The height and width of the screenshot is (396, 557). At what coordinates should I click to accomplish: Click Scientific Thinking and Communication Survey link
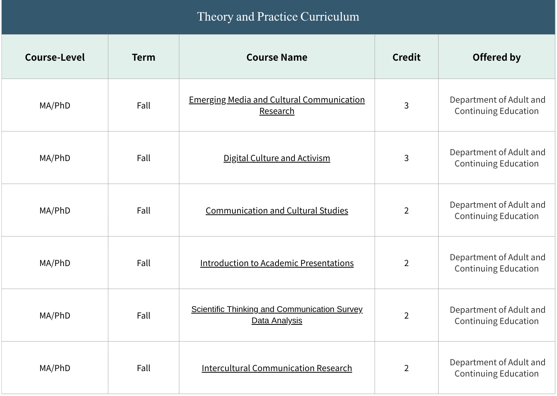pos(277,310)
